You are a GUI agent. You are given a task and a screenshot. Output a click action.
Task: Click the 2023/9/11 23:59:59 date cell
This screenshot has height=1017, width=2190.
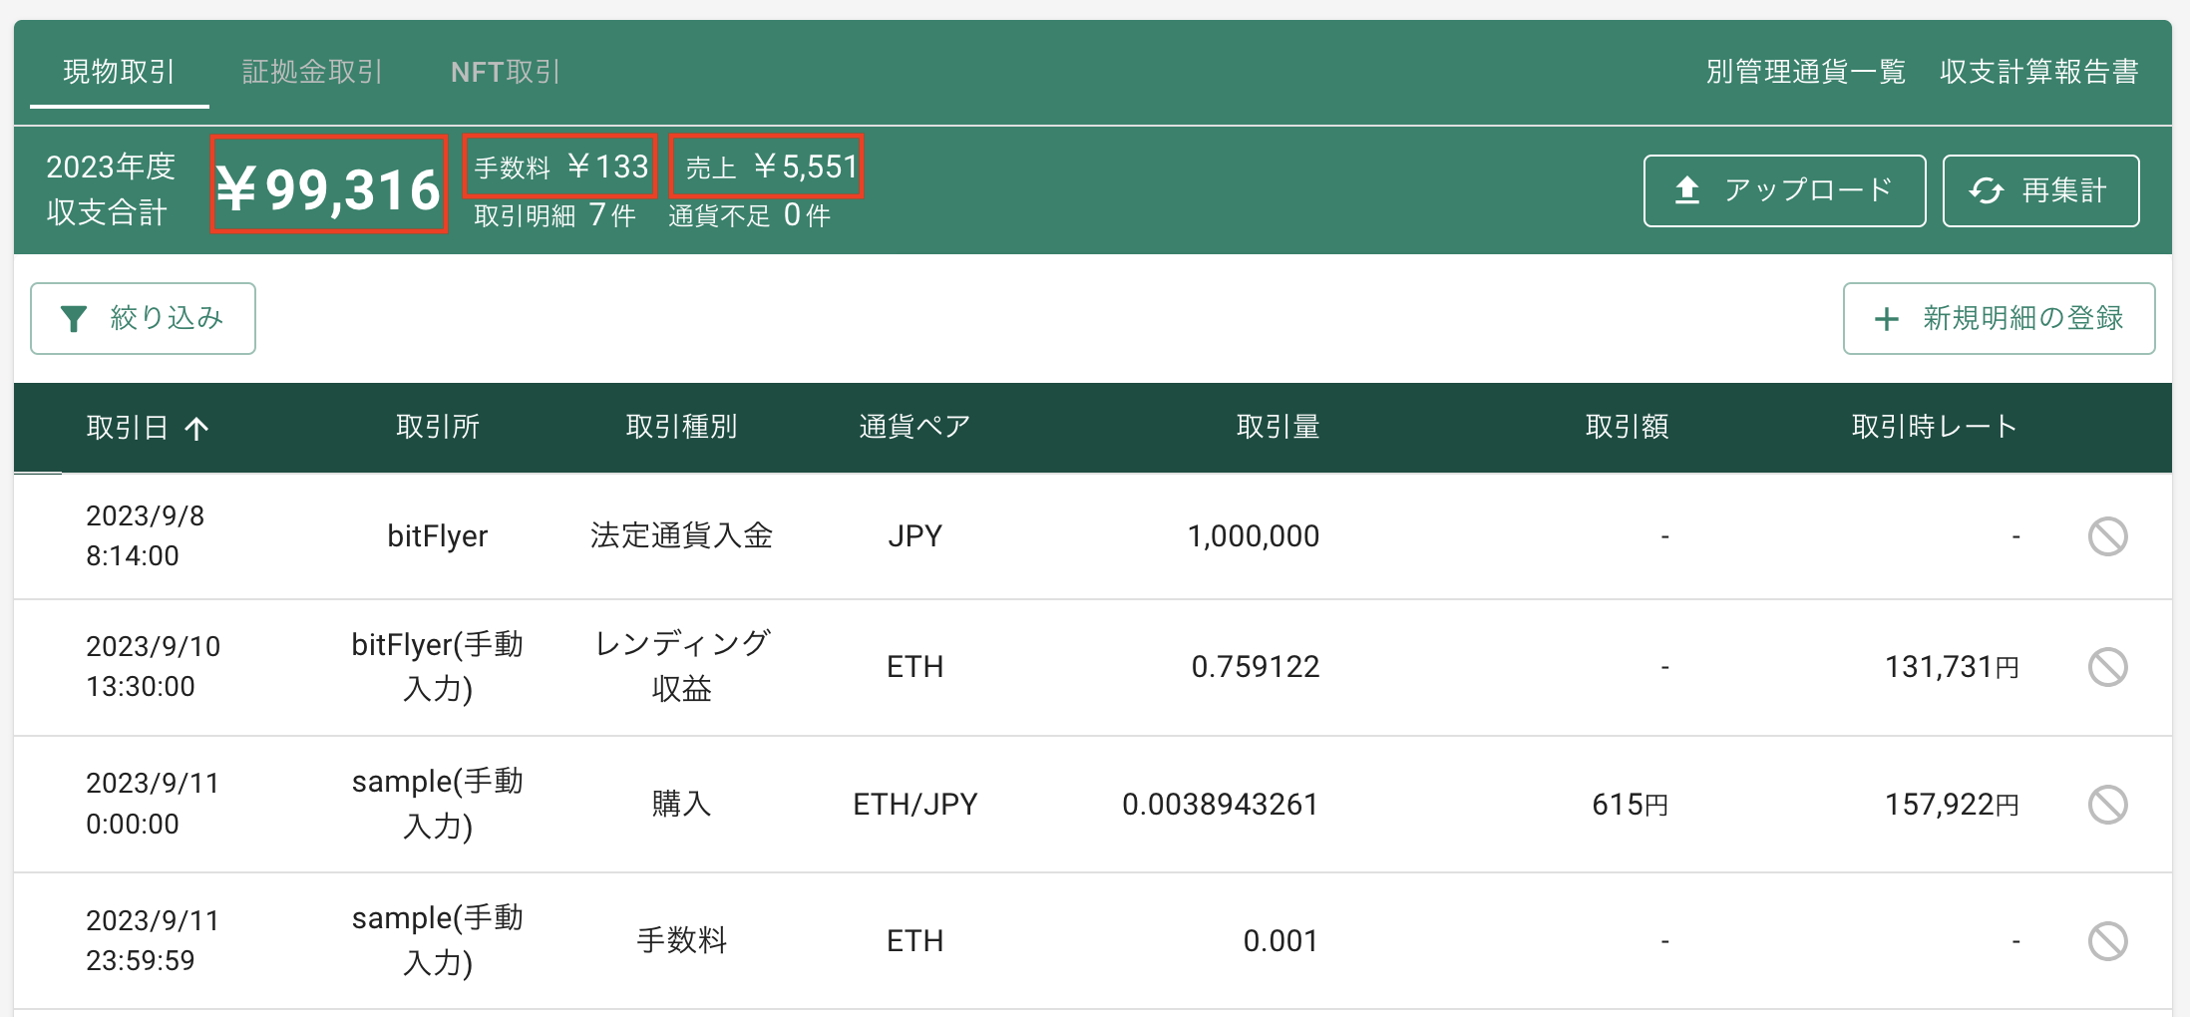(x=152, y=940)
